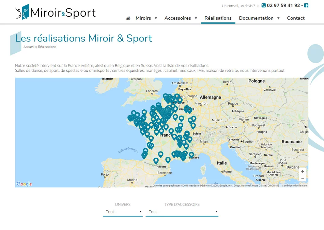Open Conditions d'utilisation map link

294,185
